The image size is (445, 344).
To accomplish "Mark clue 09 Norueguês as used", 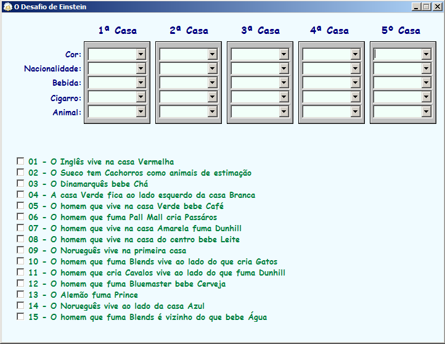I will click(20, 250).
